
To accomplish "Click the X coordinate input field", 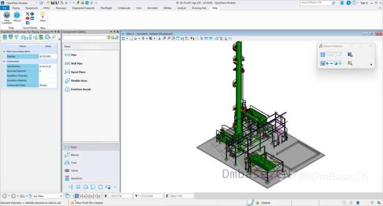I will 121,196.
